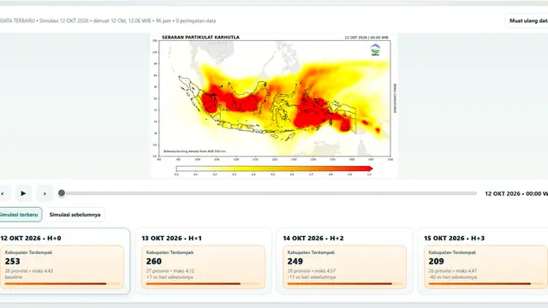The width and height of the screenshot is (548, 308).
Task: Select the Simulasi terbaru tab
Action: [x=20, y=215]
